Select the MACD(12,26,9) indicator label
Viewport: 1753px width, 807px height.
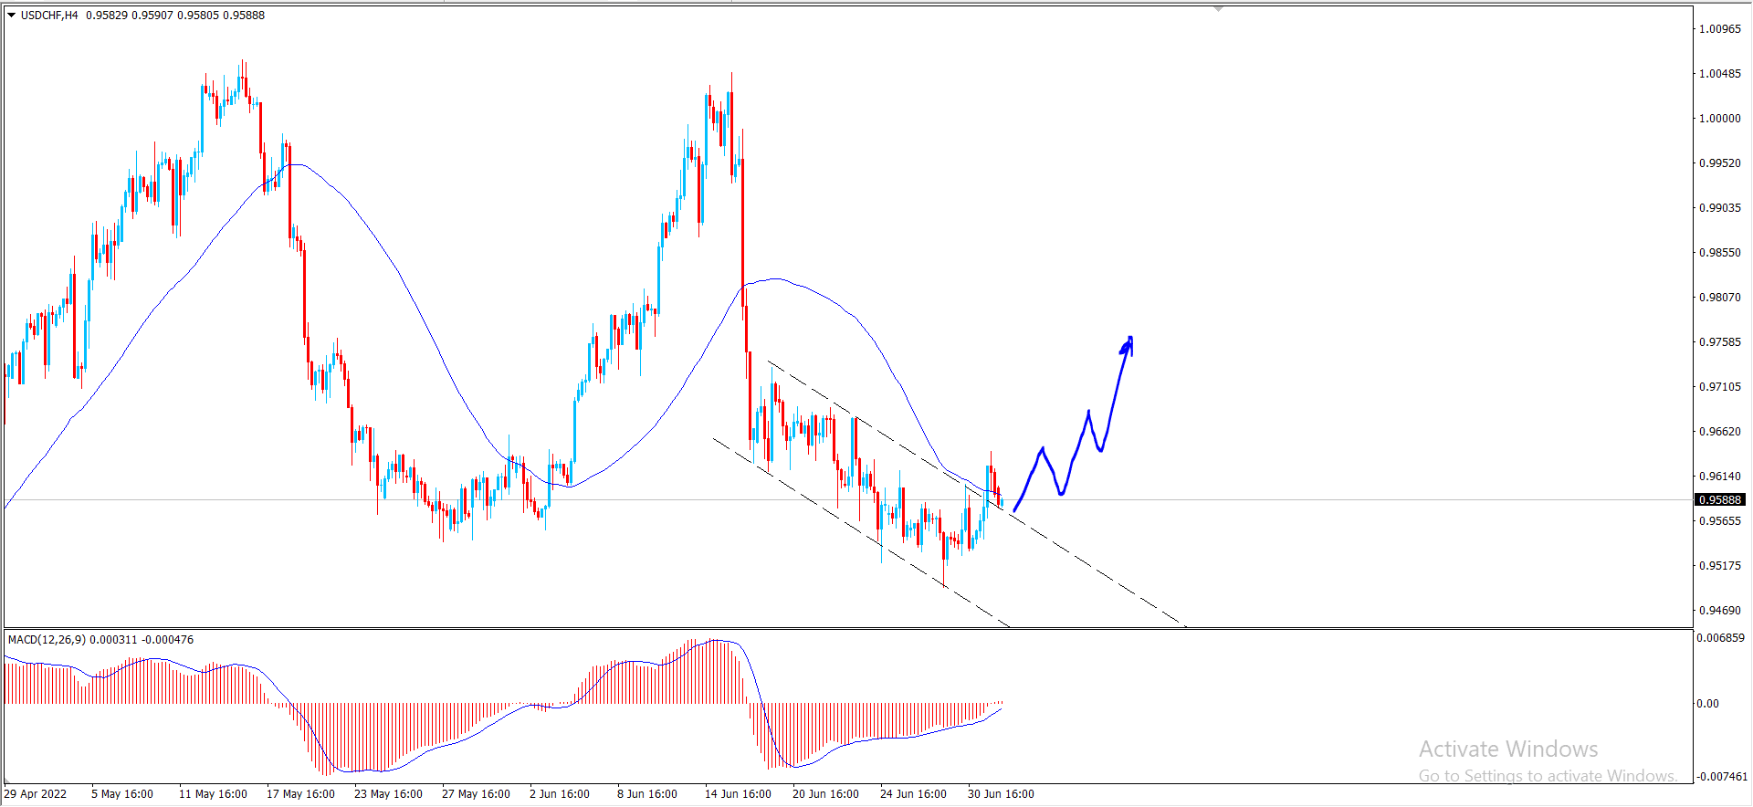tap(47, 639)
